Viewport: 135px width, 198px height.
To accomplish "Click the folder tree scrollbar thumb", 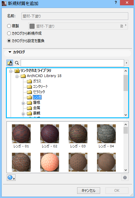I will point(126,83).
